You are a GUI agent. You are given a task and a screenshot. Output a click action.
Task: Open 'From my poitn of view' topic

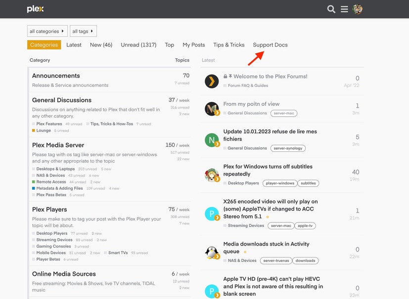point(251,104)
